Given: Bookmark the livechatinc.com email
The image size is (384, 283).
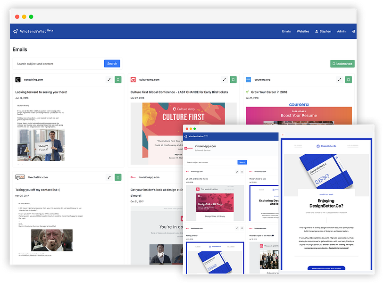Looking at the screenshot, I should coord(118,177).
